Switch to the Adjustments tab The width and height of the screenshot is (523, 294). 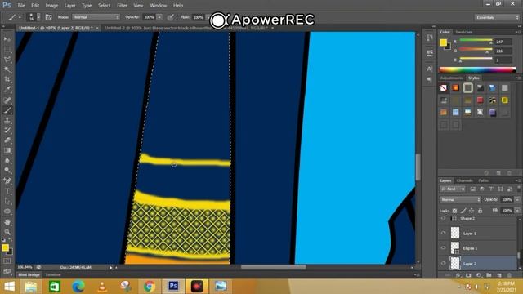coord(452,78)
